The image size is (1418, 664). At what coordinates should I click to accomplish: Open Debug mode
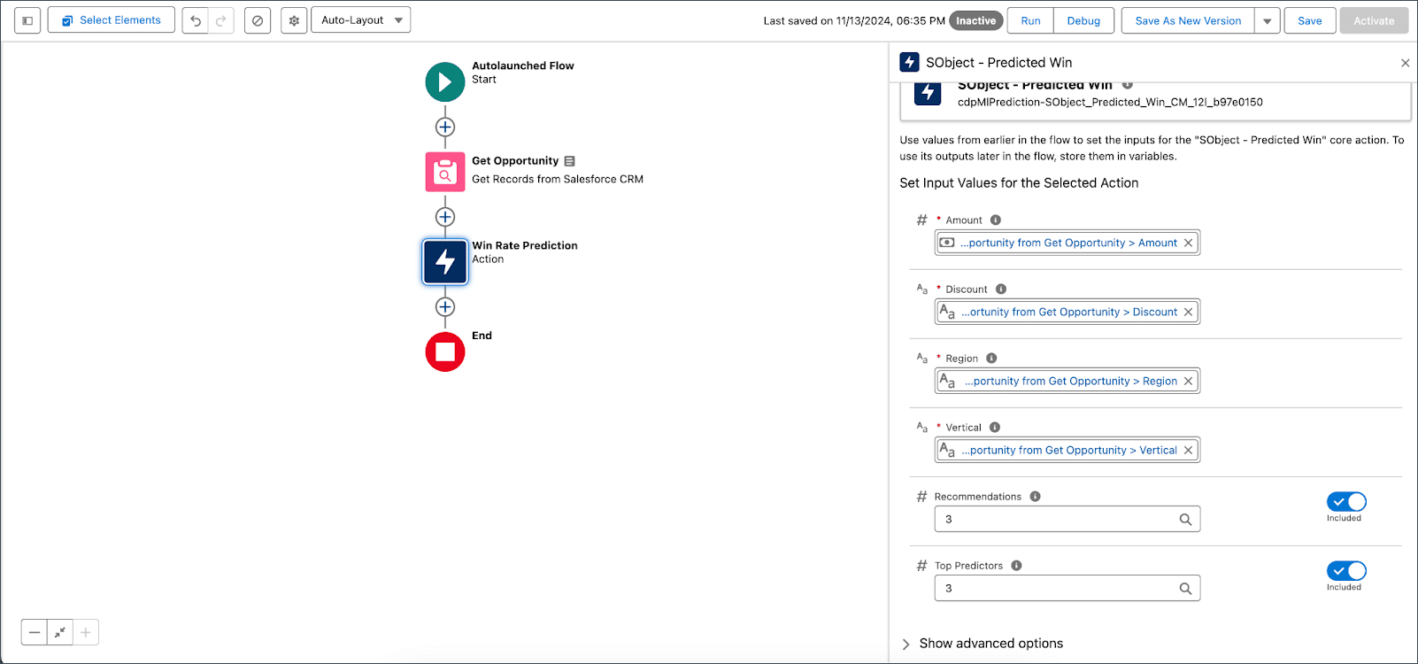[x=1083, y=20]
